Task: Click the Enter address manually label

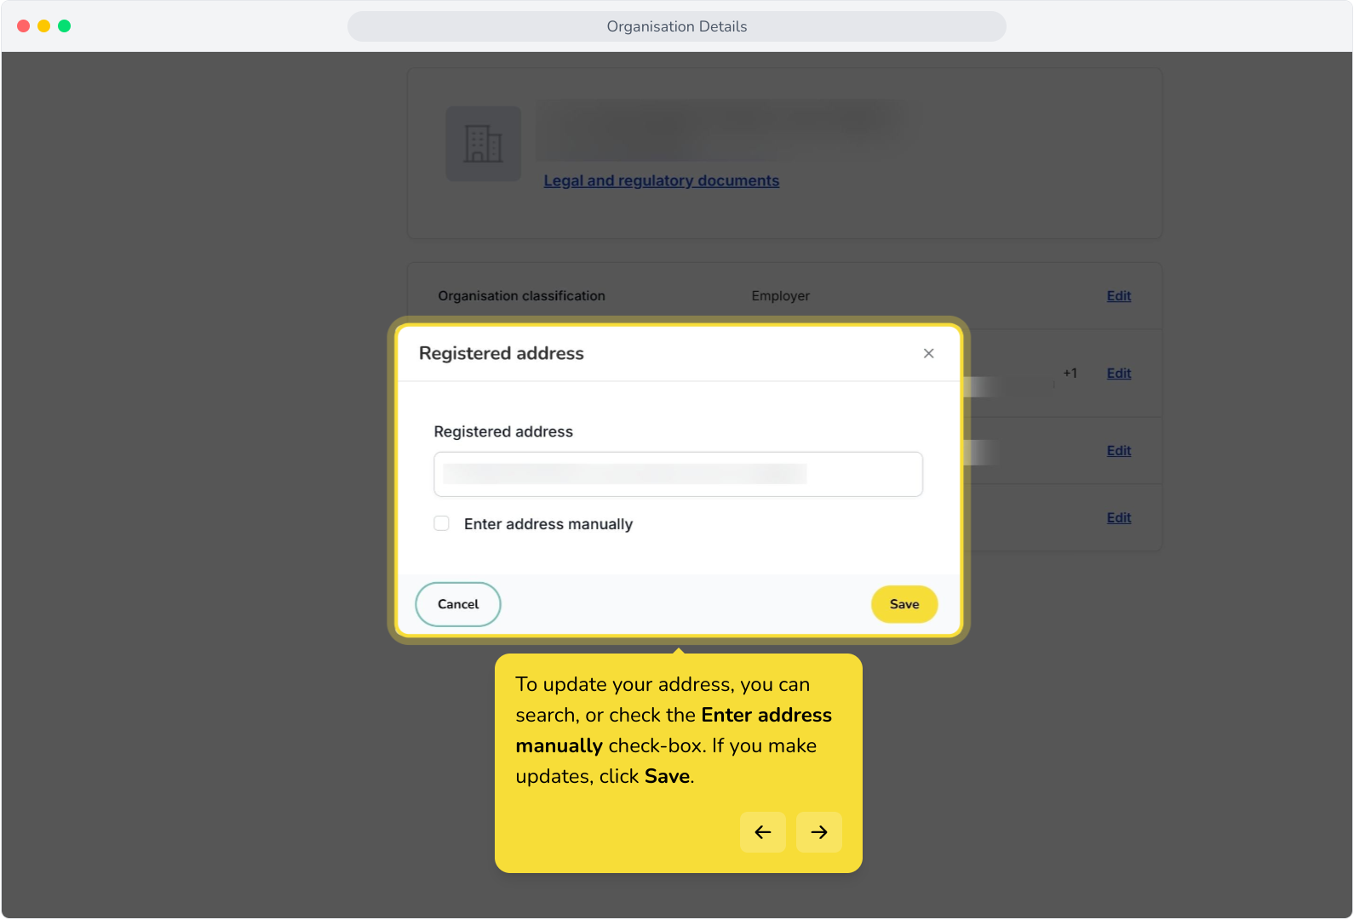Action: 548,524
